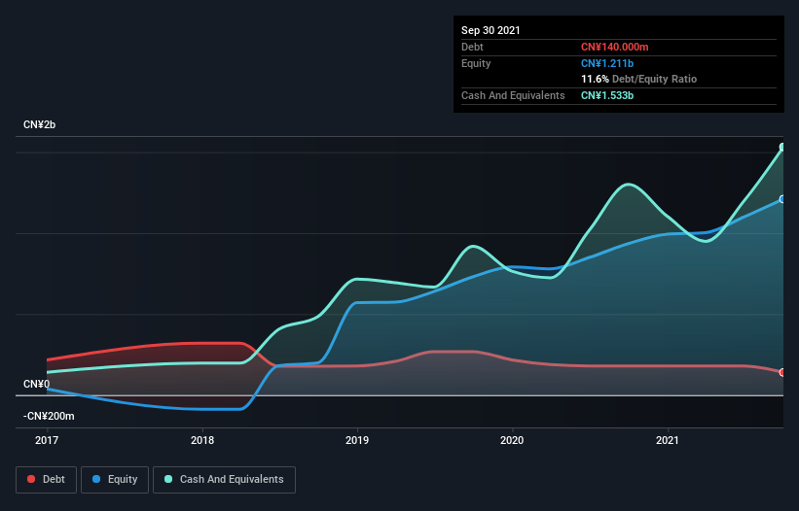Click the red Debt legend dot
799x511 pixels.
[x=31, y=479]
